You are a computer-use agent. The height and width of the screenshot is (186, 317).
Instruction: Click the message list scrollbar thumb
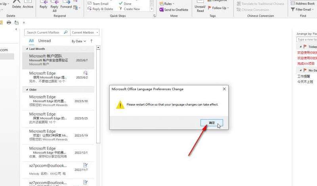98,97
